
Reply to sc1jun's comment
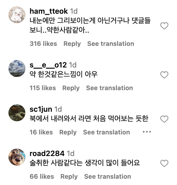point(68,132)
